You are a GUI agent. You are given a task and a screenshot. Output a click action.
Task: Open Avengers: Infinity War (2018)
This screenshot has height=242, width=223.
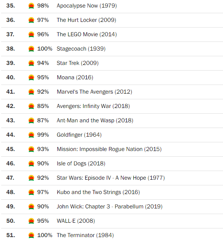[x=93, y=106]
